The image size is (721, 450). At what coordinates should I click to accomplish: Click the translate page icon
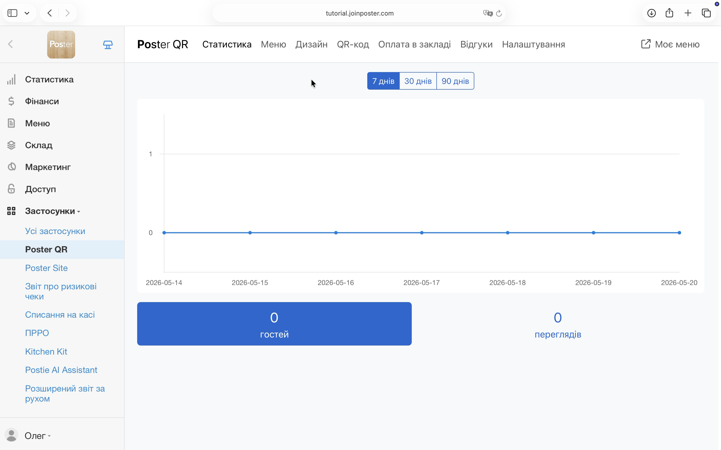pyautogui.click(x=488, y=13)
